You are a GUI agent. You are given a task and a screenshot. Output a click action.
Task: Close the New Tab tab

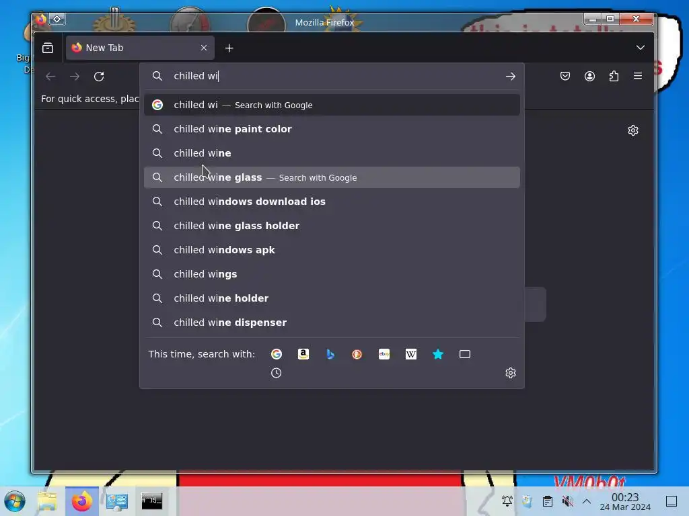click(x=204, y=48)
